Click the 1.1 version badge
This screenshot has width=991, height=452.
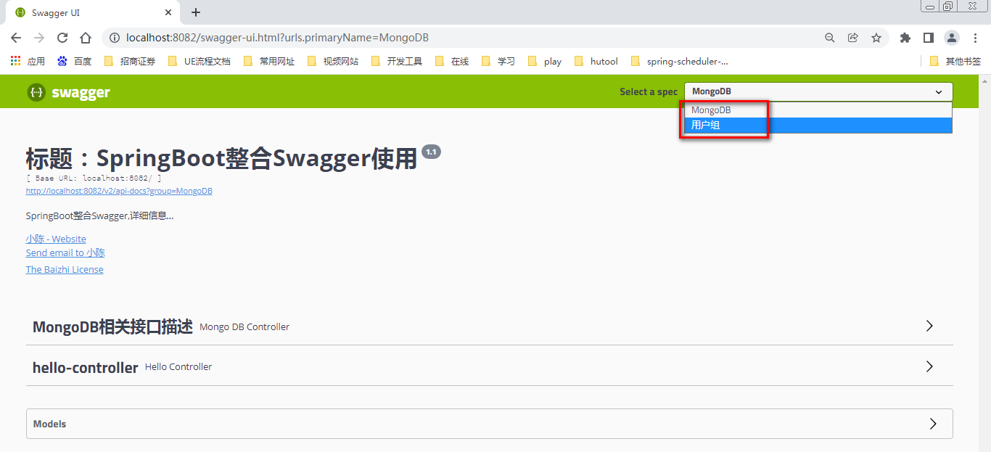click(x=431, y=152)
